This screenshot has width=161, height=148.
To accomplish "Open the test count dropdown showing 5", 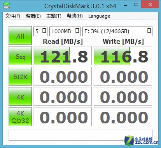I will (40, 31).
